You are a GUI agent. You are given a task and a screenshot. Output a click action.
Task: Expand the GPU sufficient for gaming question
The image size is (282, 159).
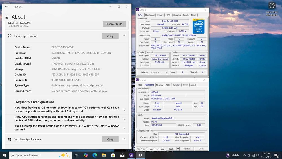pyautogui.click(x=124, y=119)
